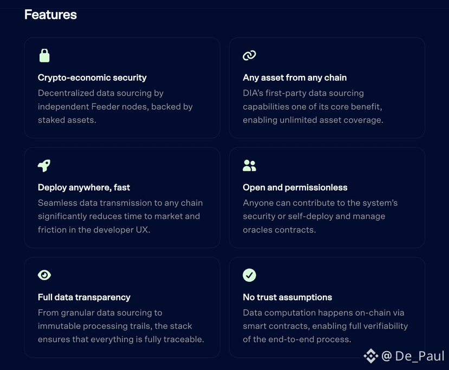449x370 pixels.
Task: Click the Open and permissionless heading
Action: (295, 187)
